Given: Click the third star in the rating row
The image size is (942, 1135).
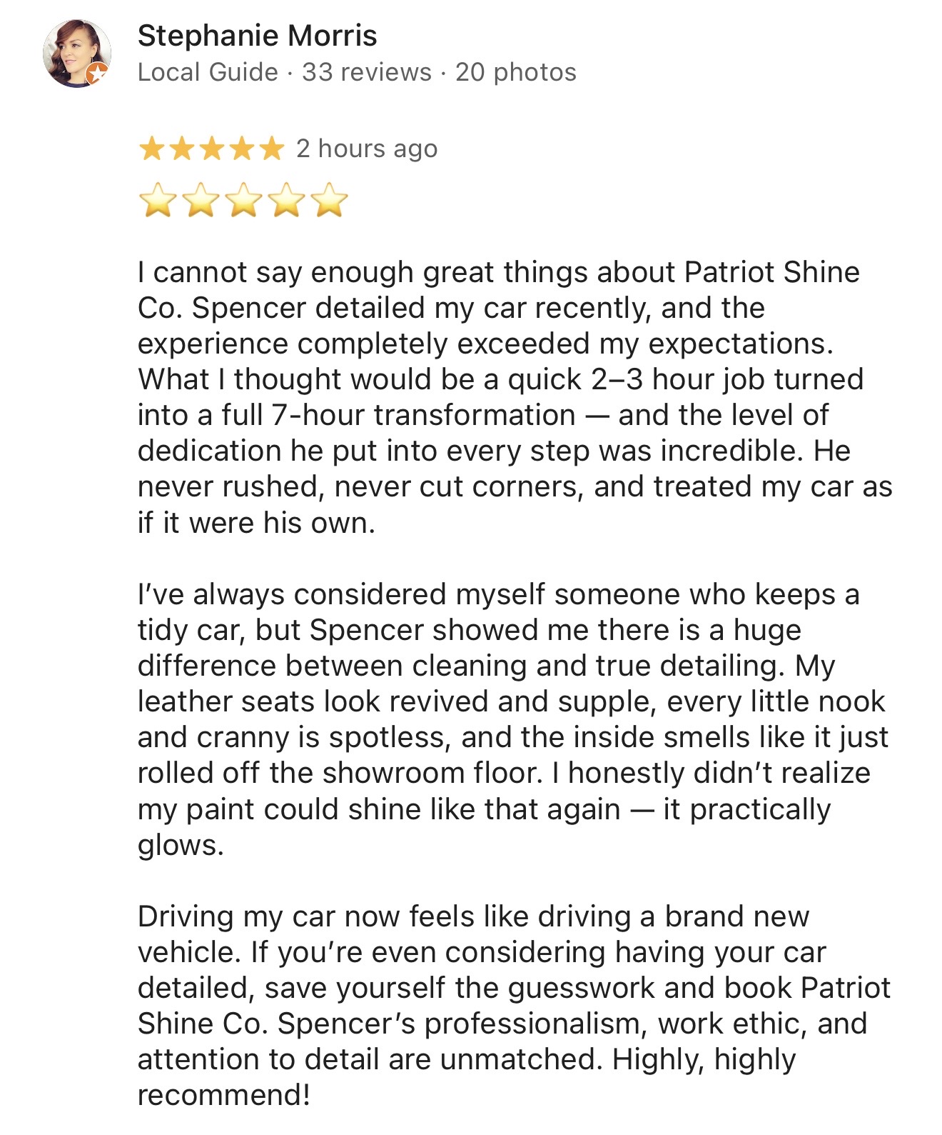Looking at the screenshot, I should [x=211, y=149].
